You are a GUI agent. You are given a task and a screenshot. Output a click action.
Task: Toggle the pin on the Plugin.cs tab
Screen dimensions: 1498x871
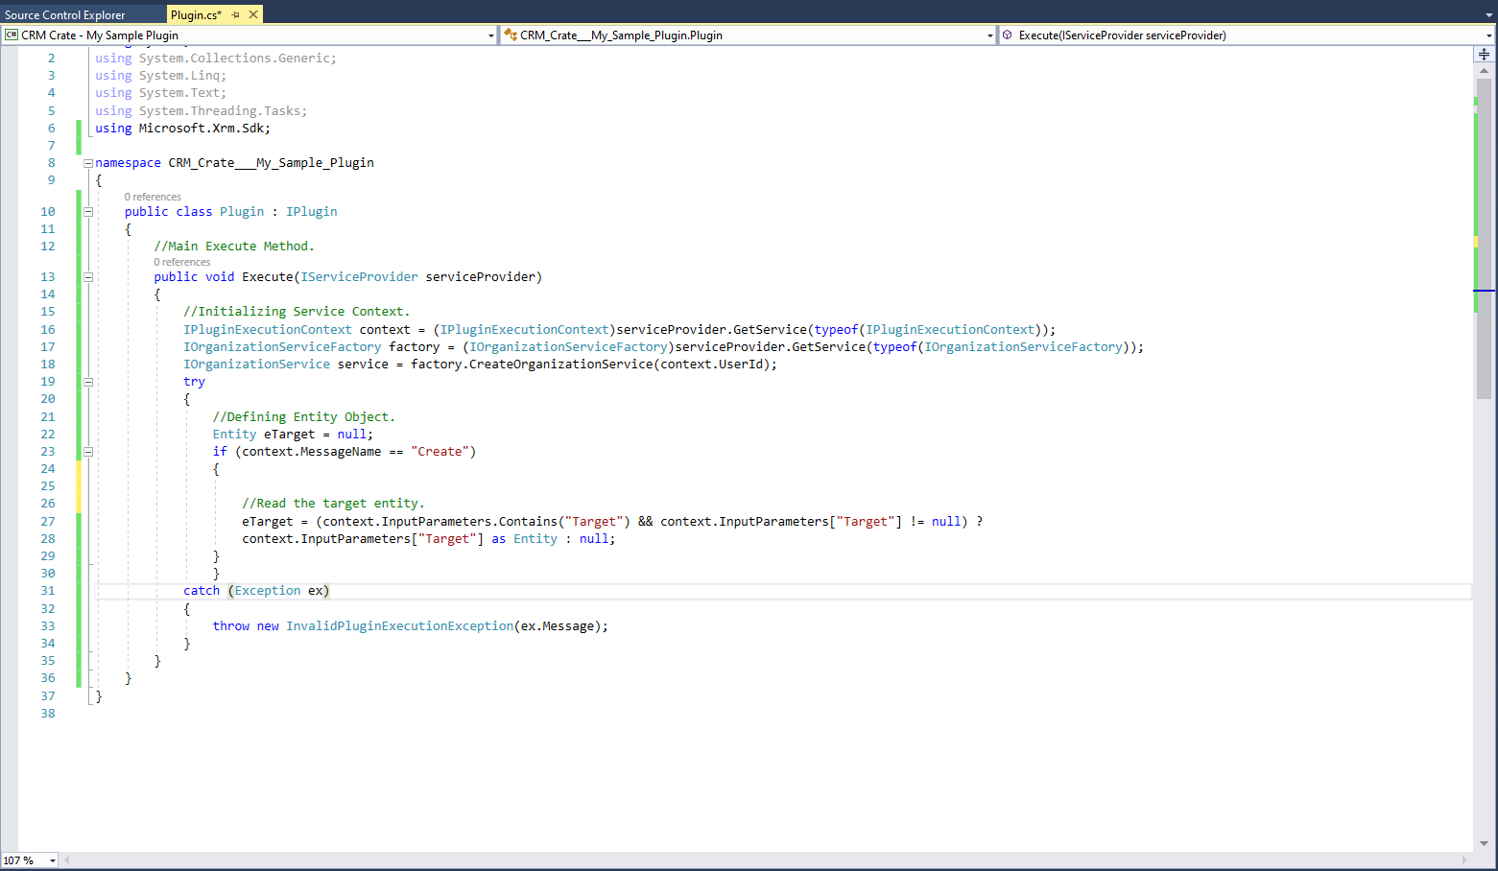point(235,14)
